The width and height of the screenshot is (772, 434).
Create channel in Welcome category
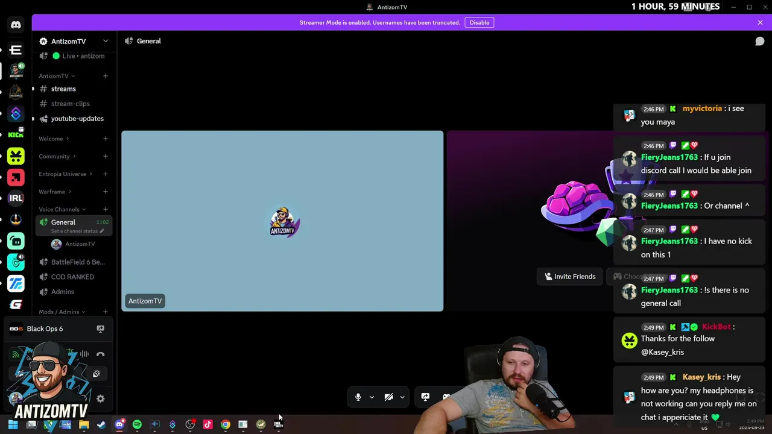(106, 139)
